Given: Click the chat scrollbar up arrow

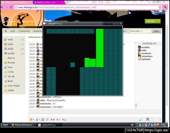Looking at the screenshot, I should 136,43.
